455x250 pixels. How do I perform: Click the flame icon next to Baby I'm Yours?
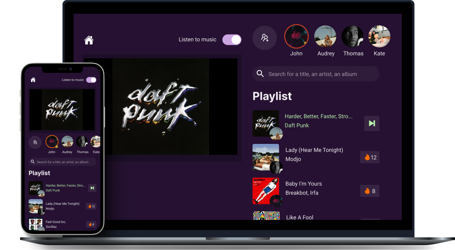tap(369, 191)
